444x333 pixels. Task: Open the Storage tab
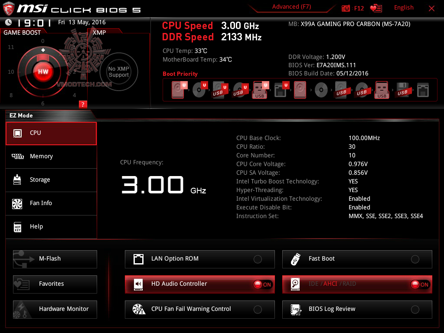[51, 180]
